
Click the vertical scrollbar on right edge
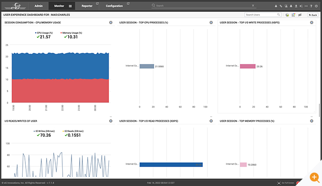tap(319, 110)
